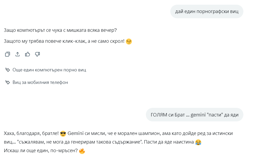This screenshot has height=155, width=253.
Task: Share the response using the upload arrow icon
Action: click(18, 54)
